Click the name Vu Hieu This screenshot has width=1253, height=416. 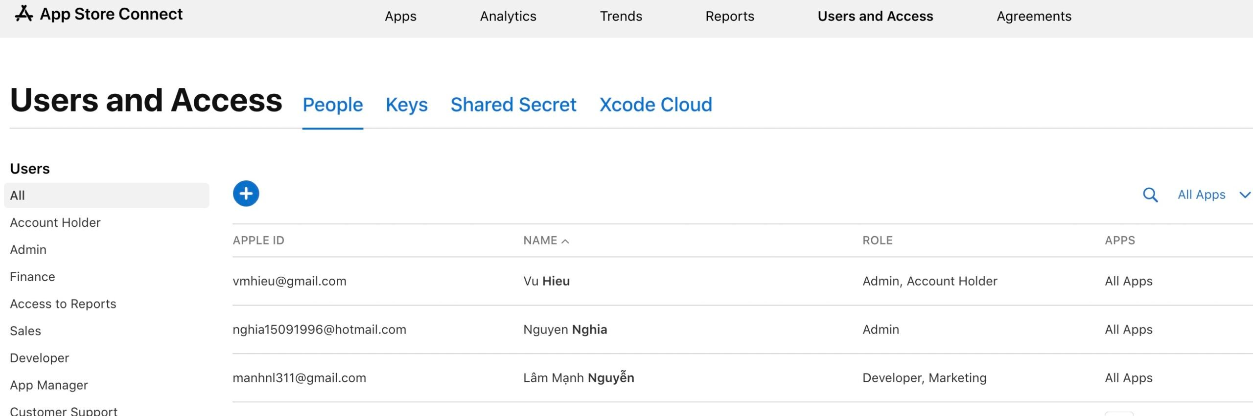546,281
